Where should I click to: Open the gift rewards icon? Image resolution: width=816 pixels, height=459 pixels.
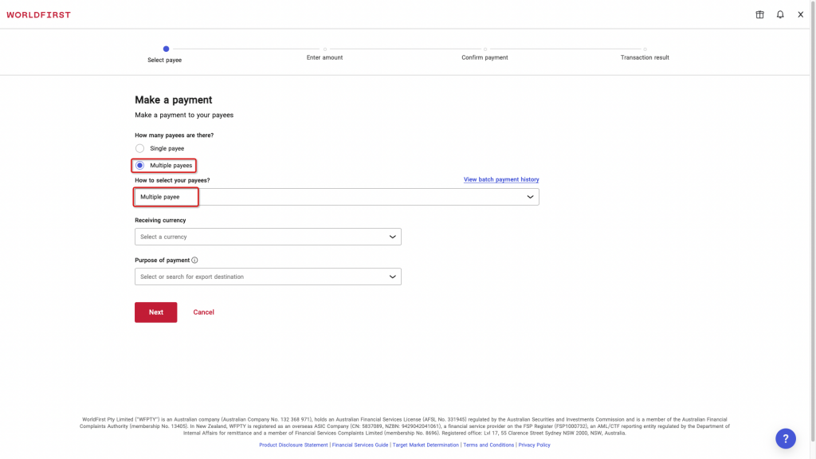coord(759,14)
